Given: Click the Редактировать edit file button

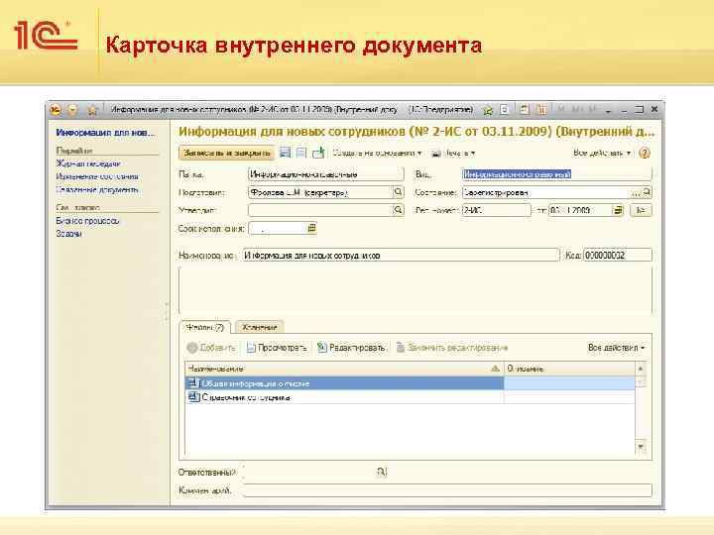Looking at the screenshot, I should [351, 348].
